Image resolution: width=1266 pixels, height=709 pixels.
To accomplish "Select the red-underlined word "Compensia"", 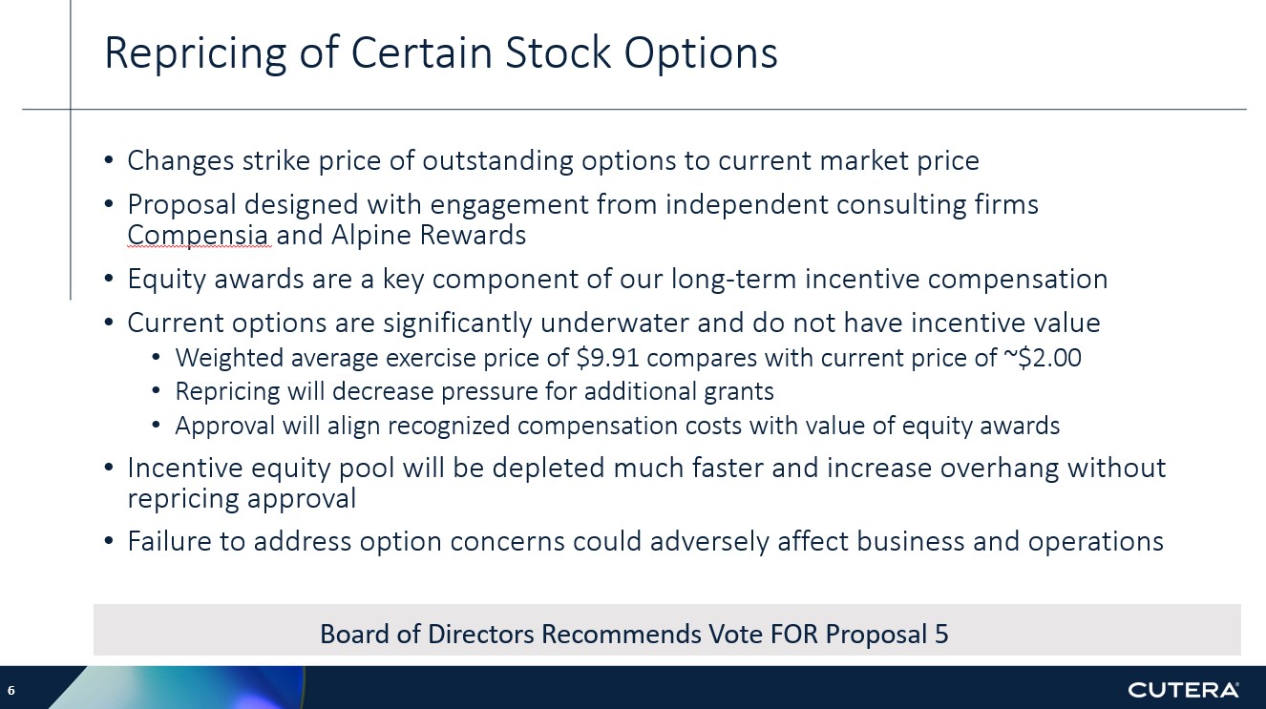I will coord(200,235).
